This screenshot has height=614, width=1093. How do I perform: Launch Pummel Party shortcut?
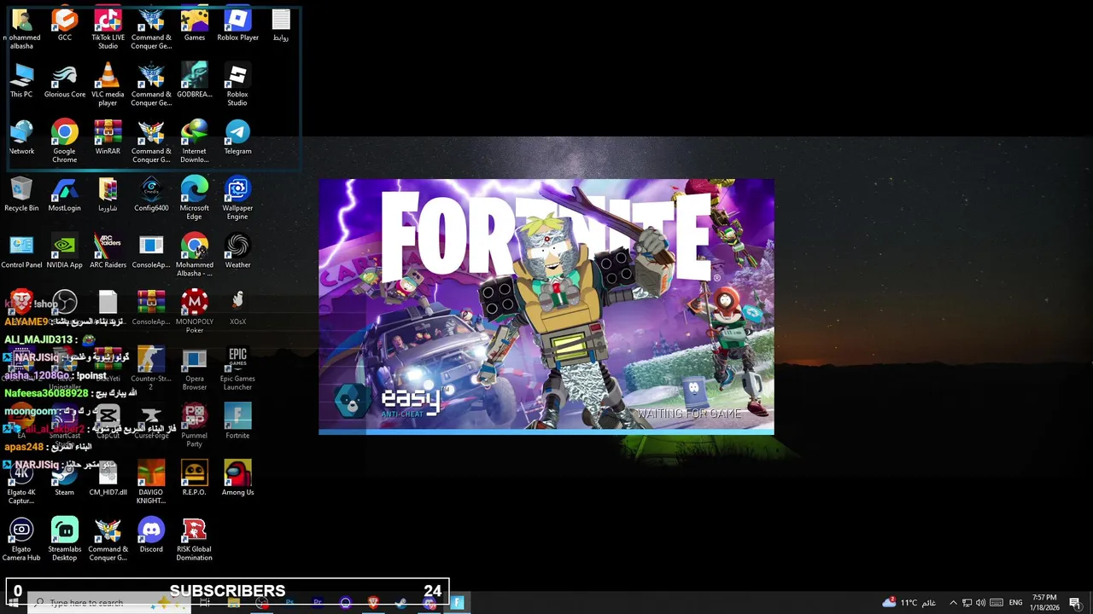pyautogui.click(x=195, y=426)
